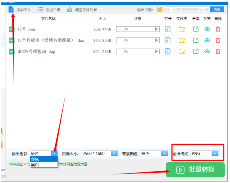The image size is (230, 183).
Task: Click the size value 501.23KB
Action: 102,52
